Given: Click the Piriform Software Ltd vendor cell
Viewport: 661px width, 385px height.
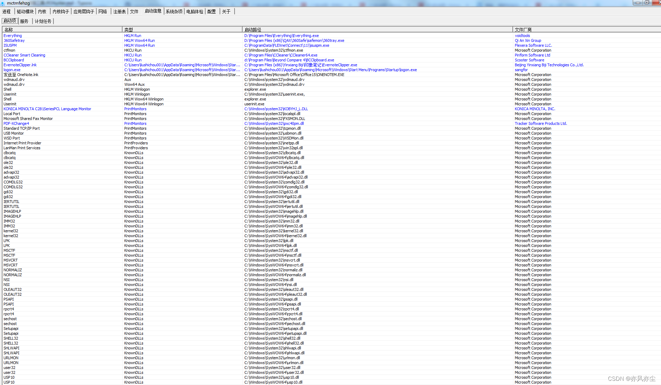Looking at the screenshot, I should click(532, 55).
